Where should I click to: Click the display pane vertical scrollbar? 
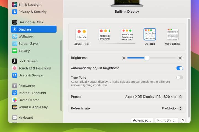[189, 68]
